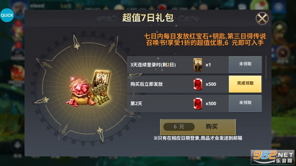Tap the blue QUICK button
The image size is (296, 166).
(7, 15)
